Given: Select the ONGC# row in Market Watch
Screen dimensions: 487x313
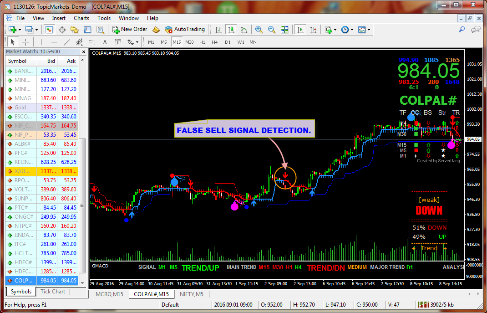Looking at the screenshot, I should [42, 217].
